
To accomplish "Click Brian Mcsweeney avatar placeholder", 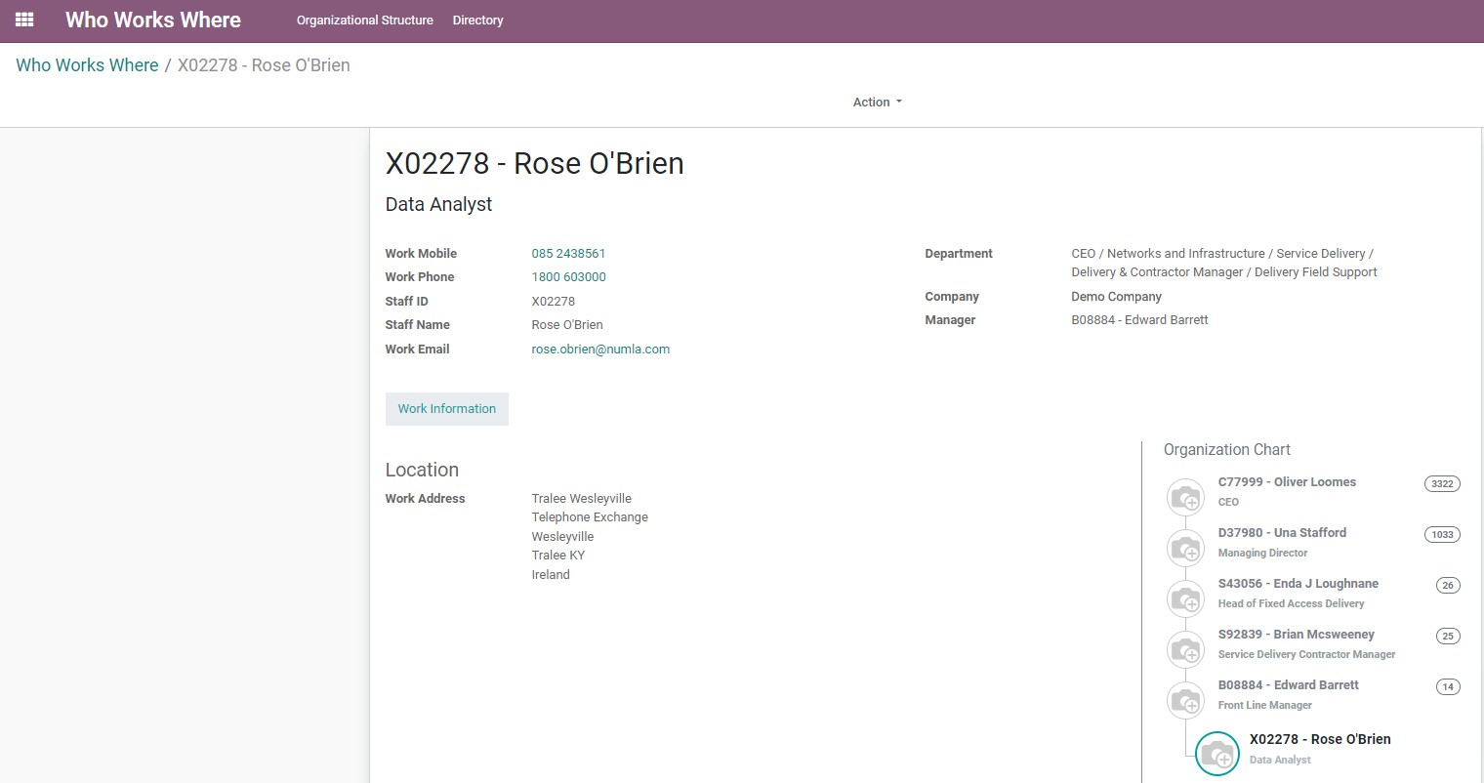I will pyautogui.click(x=1185, y=649).
